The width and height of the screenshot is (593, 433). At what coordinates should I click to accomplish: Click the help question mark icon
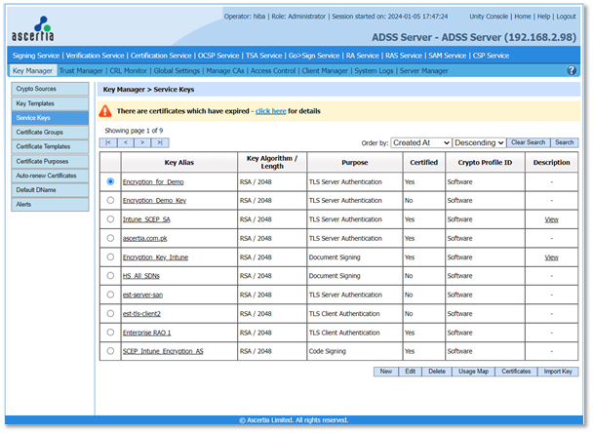(572, 70)
